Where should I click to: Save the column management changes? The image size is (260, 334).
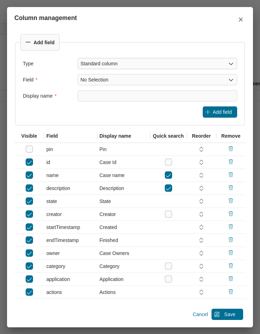coord(227,314)
